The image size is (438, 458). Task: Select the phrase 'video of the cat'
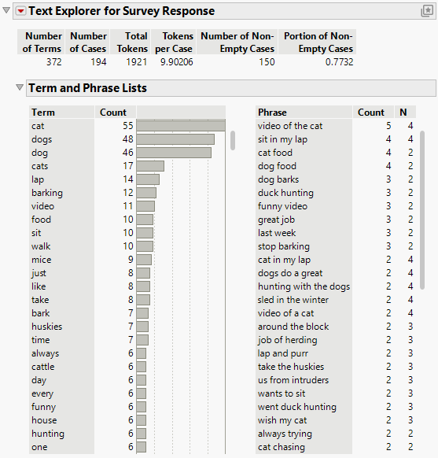290,126
